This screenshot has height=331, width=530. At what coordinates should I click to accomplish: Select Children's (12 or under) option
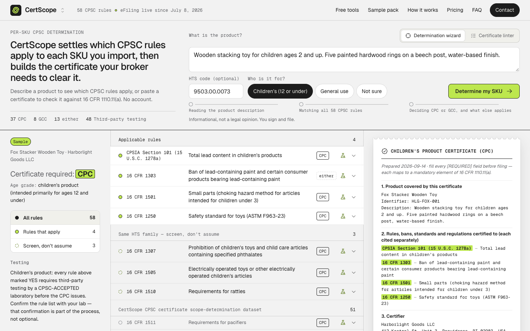click(x=280, y=91)
